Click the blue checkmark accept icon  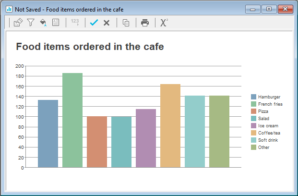coord(94,23)
